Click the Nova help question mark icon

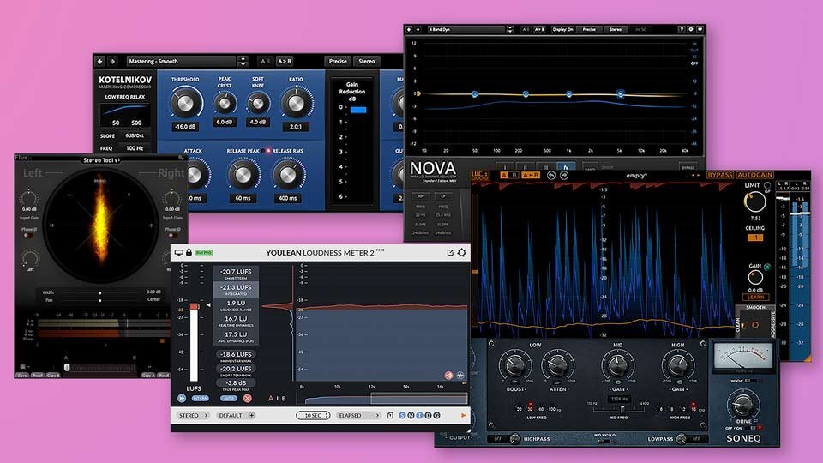(x=682, y=30)
